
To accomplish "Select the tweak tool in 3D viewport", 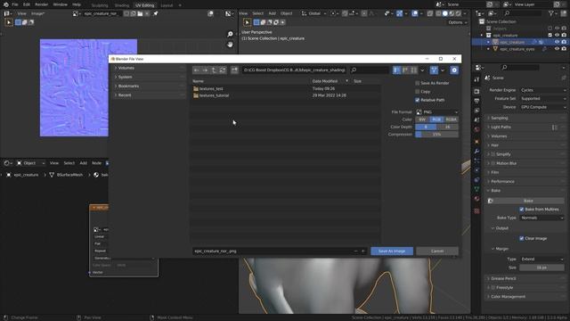I will point(248,22).
